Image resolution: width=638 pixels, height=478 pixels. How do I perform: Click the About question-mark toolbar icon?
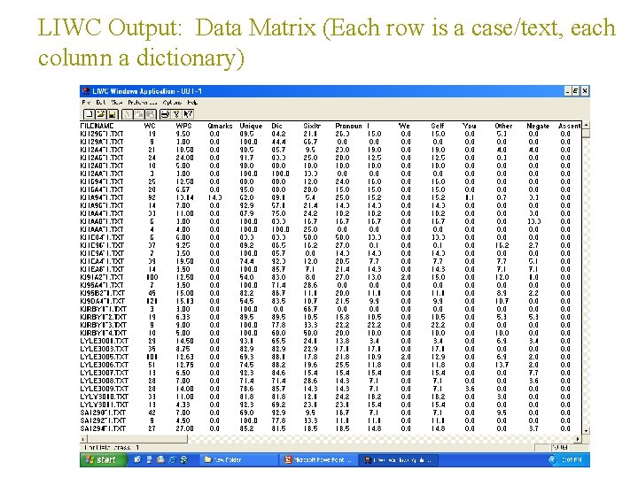176,114
